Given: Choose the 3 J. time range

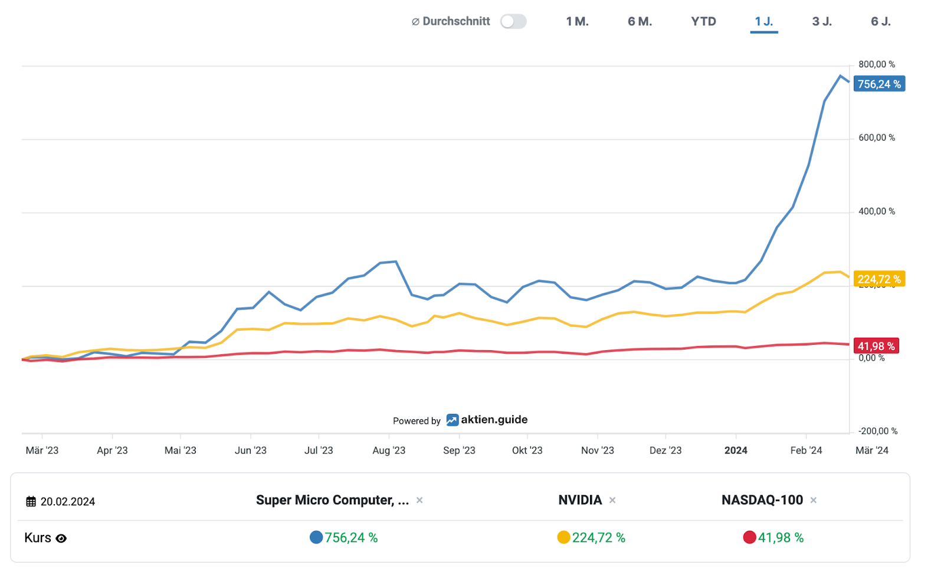Looking at the screenshot, I should pos(822,22).
